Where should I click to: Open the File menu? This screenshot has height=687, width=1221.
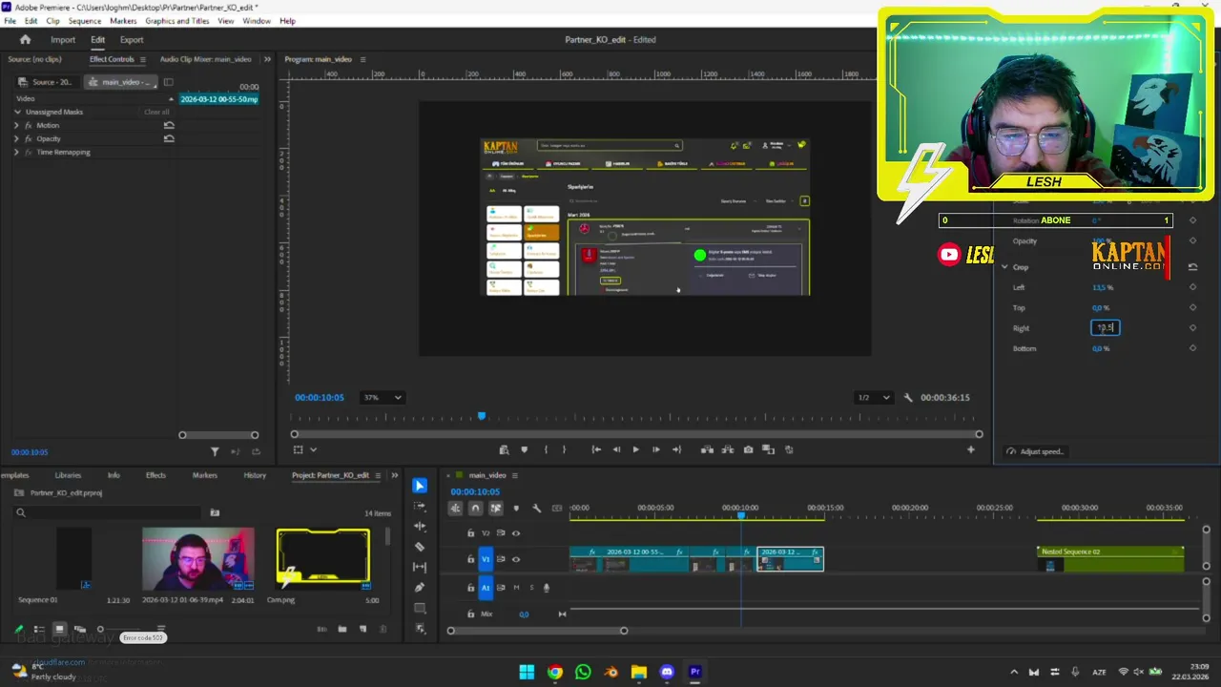point(10,21)
